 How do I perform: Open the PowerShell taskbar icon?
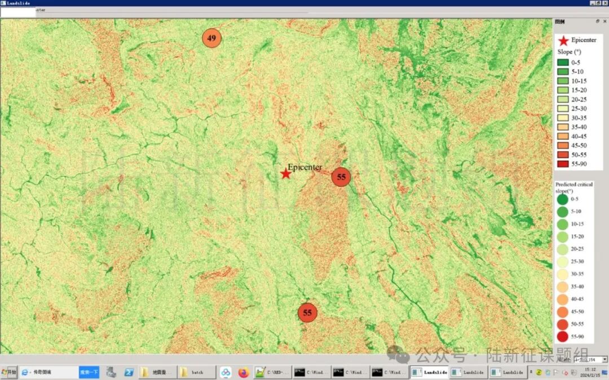129,372
